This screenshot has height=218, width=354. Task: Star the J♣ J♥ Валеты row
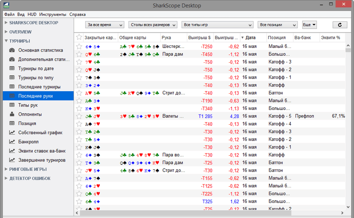point(79,116)
